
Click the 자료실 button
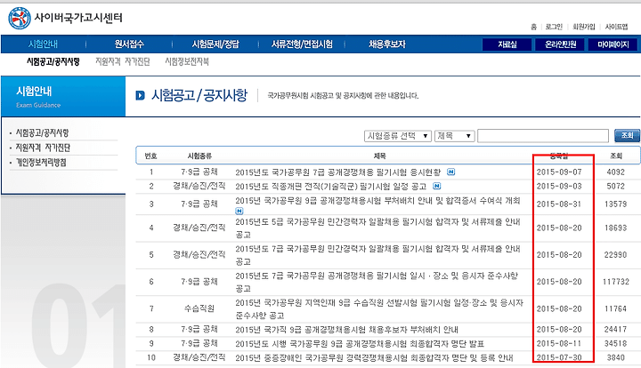coord(507,44)
